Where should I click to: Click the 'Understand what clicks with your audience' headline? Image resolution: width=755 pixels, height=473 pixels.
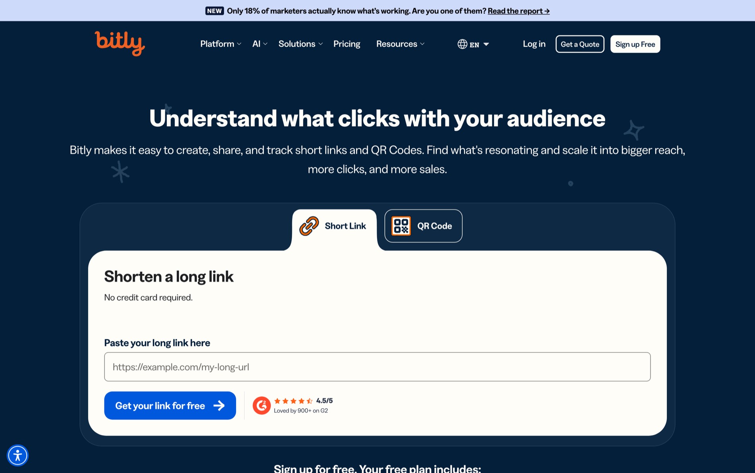point(377,118)
